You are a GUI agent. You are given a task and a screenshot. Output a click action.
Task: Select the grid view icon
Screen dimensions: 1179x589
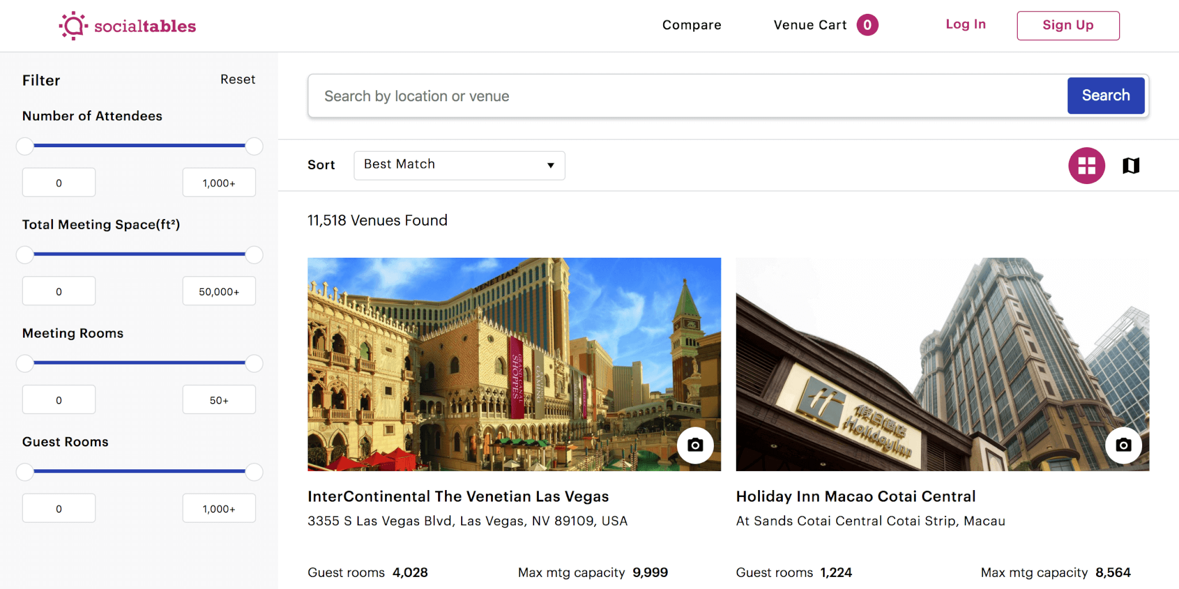[x=1086, y=165]
